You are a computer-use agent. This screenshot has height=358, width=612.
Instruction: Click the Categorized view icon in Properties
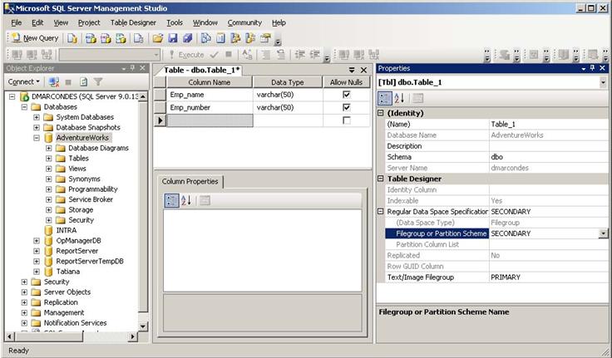coord(386,98)
